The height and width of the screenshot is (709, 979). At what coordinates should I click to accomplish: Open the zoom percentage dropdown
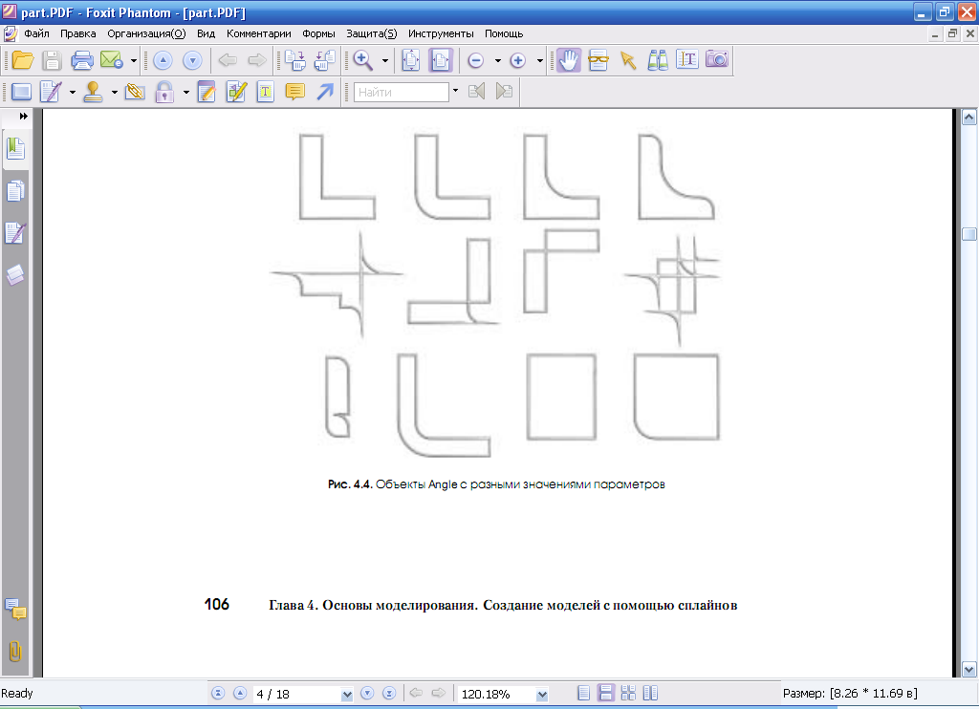click(x=542, y=694)
